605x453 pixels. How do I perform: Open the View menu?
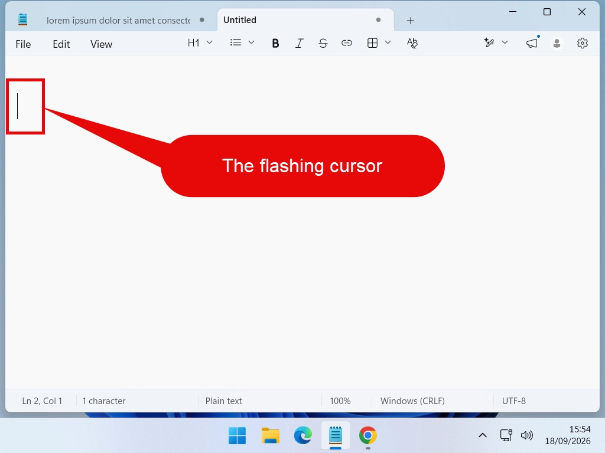102,44
